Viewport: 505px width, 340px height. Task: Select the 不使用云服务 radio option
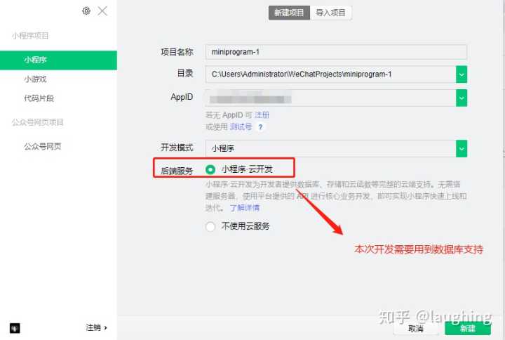click(x=210, y=226)
